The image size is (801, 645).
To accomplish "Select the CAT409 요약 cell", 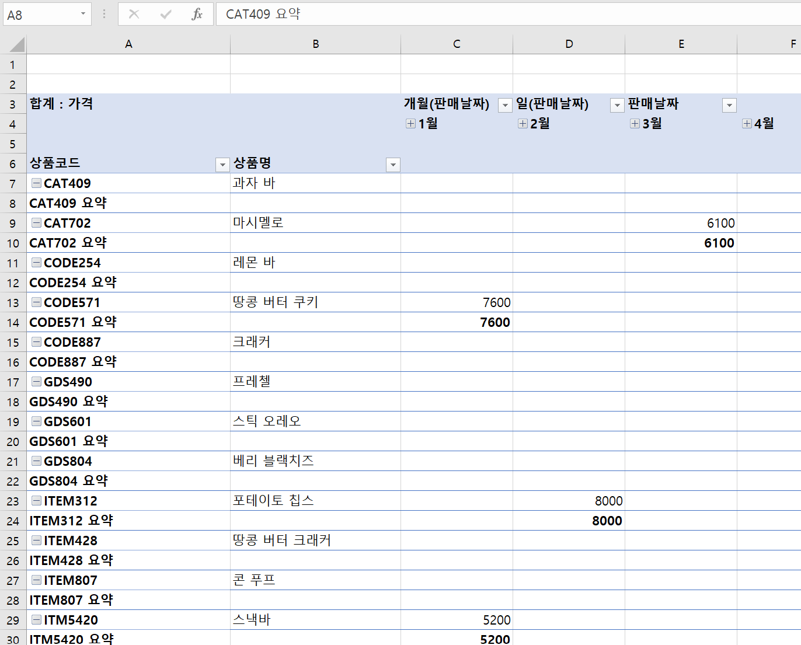I will click(128, 203).
